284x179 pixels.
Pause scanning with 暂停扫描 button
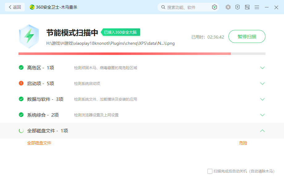[247, 36]
